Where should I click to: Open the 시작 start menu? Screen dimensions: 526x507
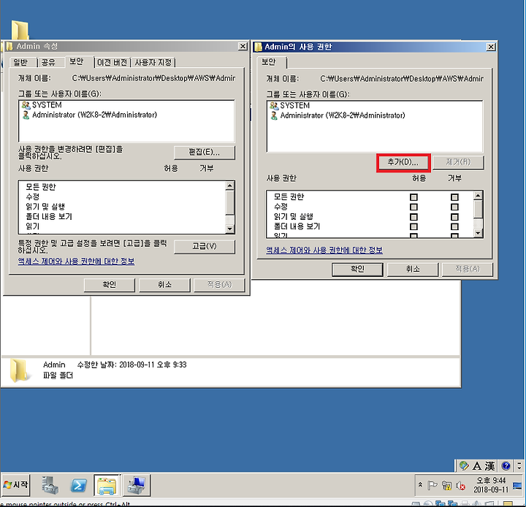tap(15, 485)
